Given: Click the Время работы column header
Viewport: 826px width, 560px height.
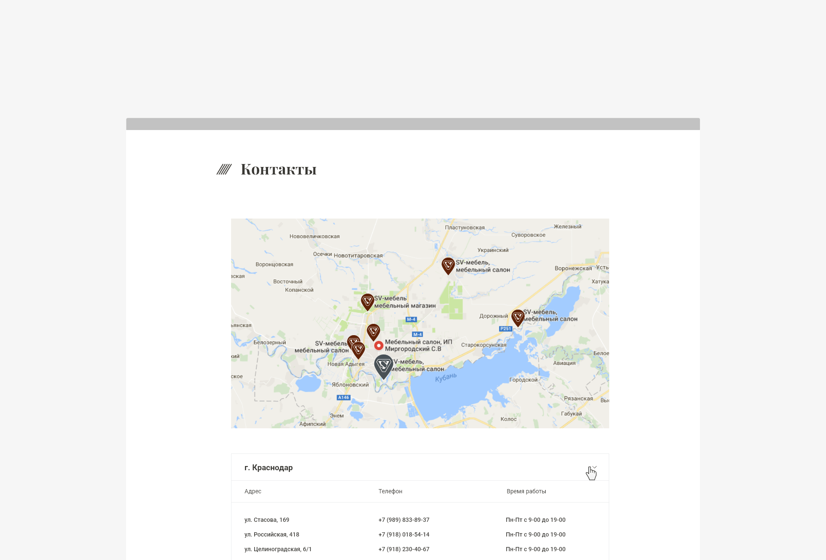Looking at the screenshot, I should [x=526, y=491].
